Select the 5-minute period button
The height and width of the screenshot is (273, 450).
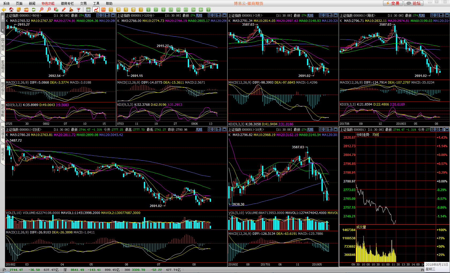coord(163,10)
